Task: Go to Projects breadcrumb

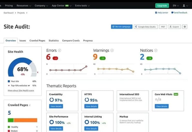Action: coord(21,13)
